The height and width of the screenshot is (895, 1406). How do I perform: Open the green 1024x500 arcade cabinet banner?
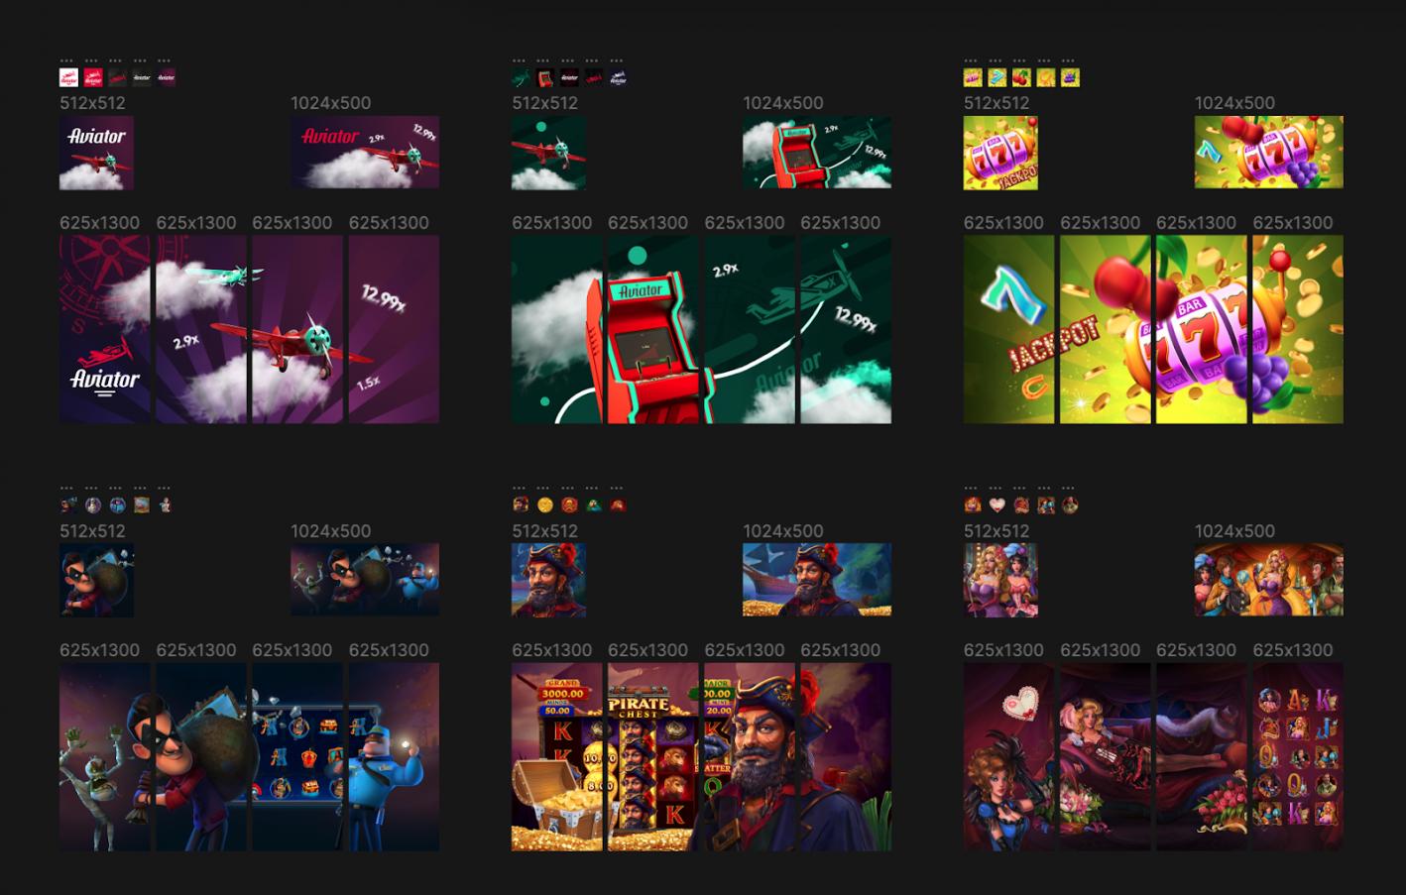[x=817, y=152]
